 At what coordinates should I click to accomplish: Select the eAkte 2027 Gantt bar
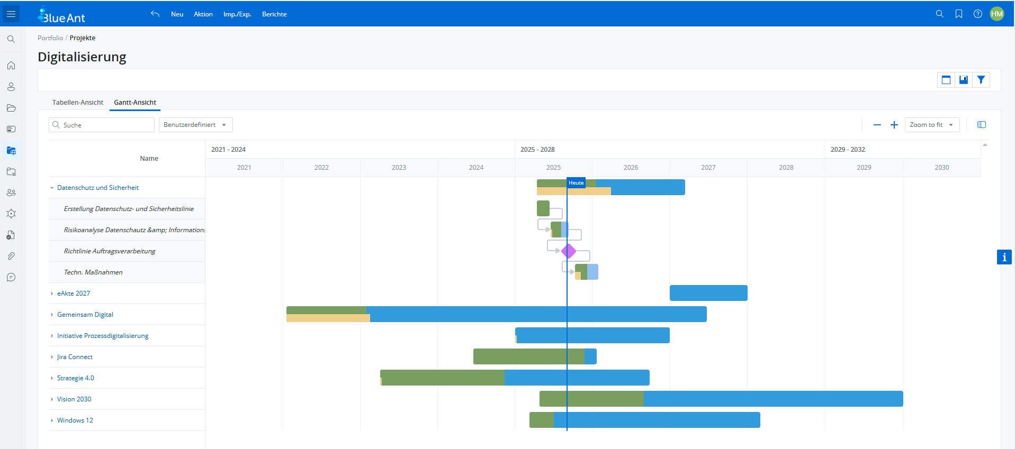pyautogui.click(x=708, y=293)
